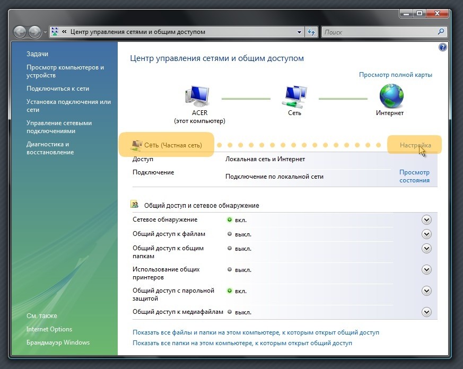Image resolution: width=463 pixels, height=369 pixels.
Task: Click the magnifier search icon
Action: tap(441, 32)
